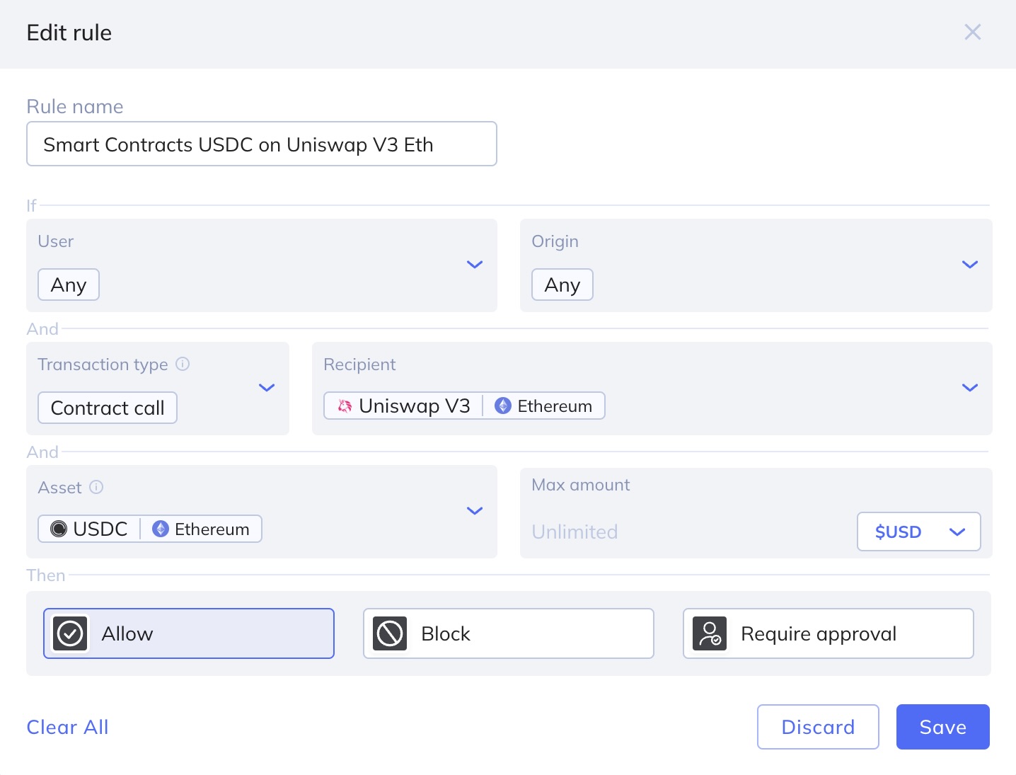Click the 'Edit rule' title text
The width and height of the screenshot is (1016, 775).
[x=69, y=33]
